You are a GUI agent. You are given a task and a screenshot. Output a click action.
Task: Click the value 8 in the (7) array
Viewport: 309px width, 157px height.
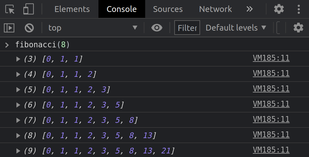(x=132, y=120)
